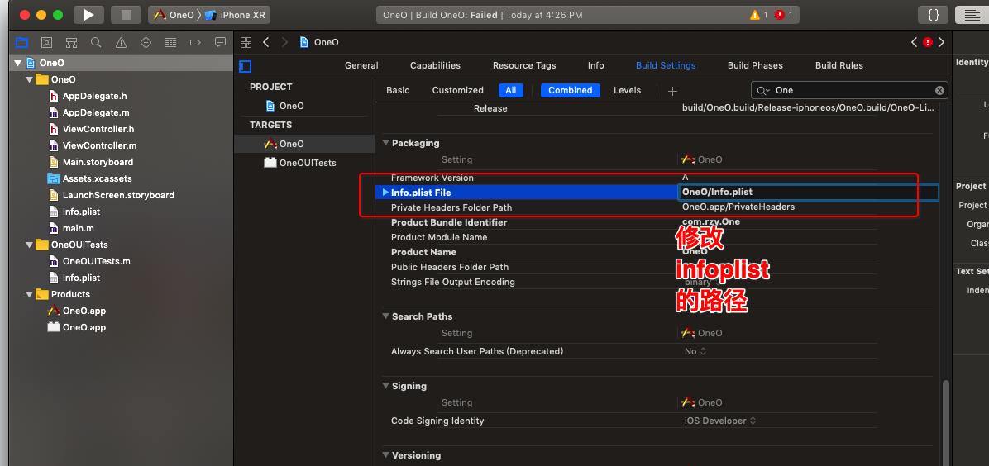Jump to previous issue arrow
Image resolution: width=989 pixels, height=466 pixels.
[914, 42]
